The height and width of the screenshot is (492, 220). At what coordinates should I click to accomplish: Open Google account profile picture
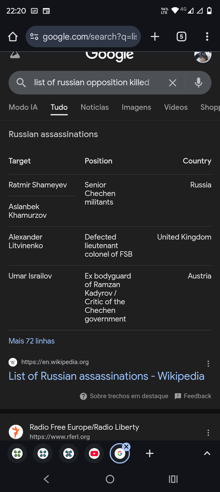203,56
